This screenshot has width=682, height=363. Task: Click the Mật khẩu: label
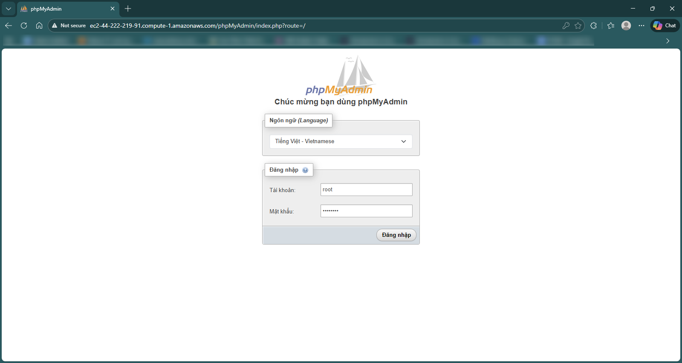click(x=282, y=211)
